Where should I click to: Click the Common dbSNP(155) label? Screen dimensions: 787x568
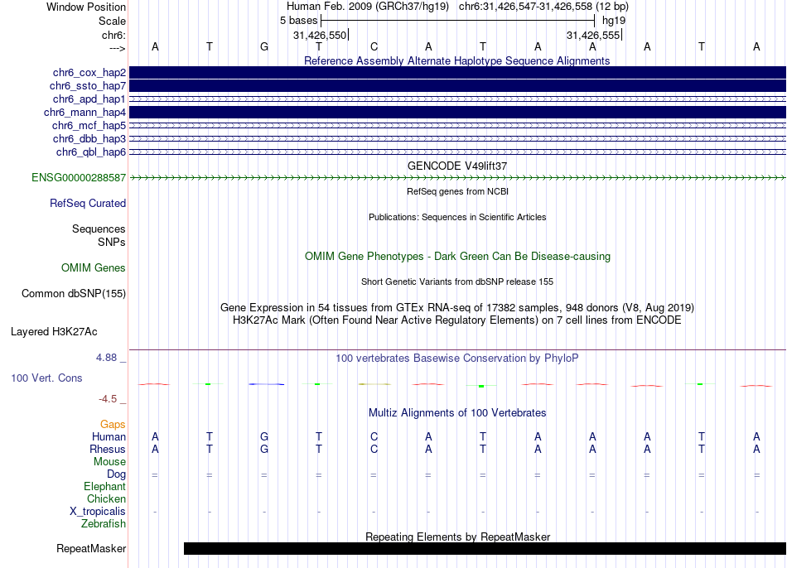(74, 294)
